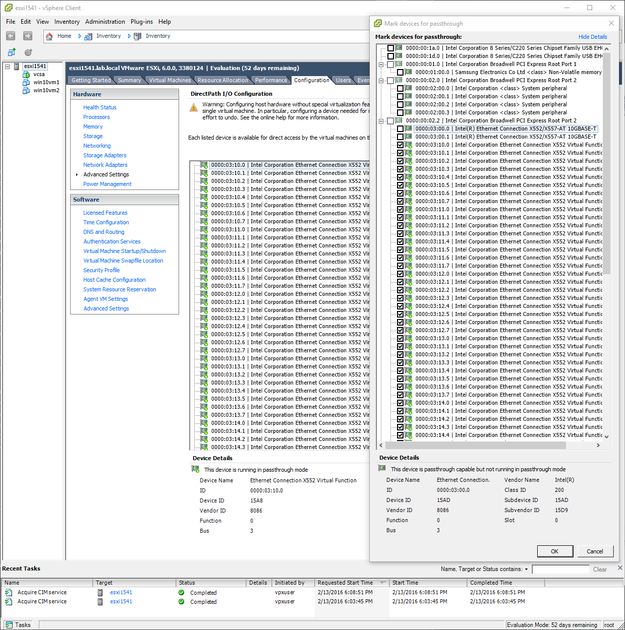Click the dialog horizontal scrollbar thumb
Image resolution: width=625 pixels, height=630 pixels.
click(476, 446)
